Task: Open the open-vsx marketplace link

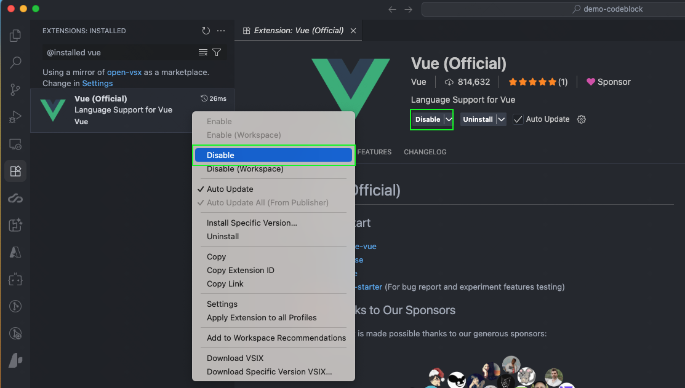Action: (124, 72)
